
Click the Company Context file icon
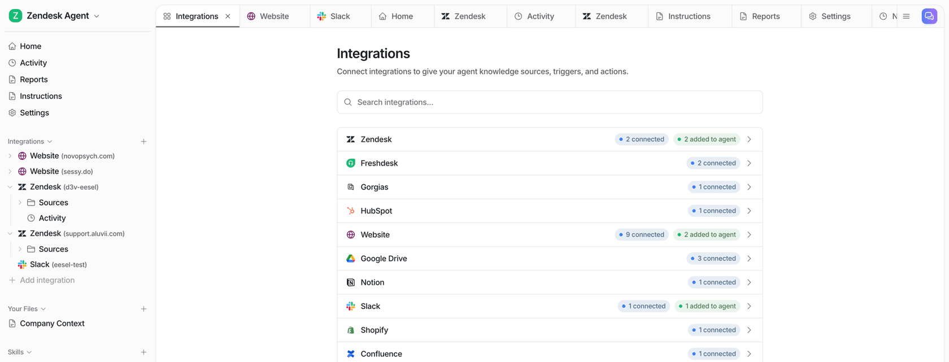pyautogui.click(x=12, y=324)
